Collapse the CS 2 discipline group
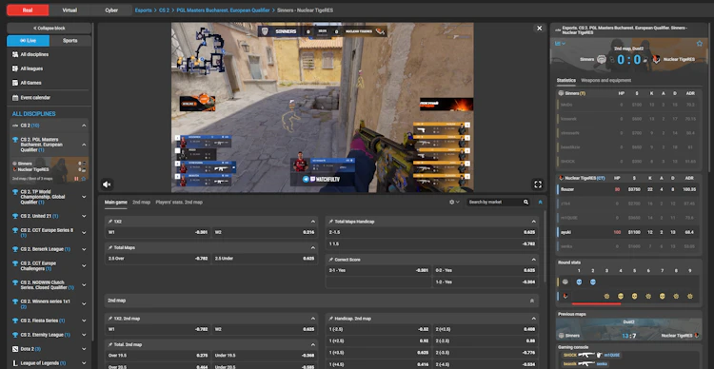The height and width of the screenshot is (369, 714). click(x=84, y=126)
